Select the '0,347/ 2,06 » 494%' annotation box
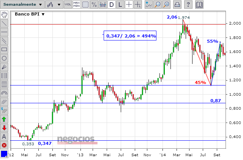The image size is (243, 160). 130,36
